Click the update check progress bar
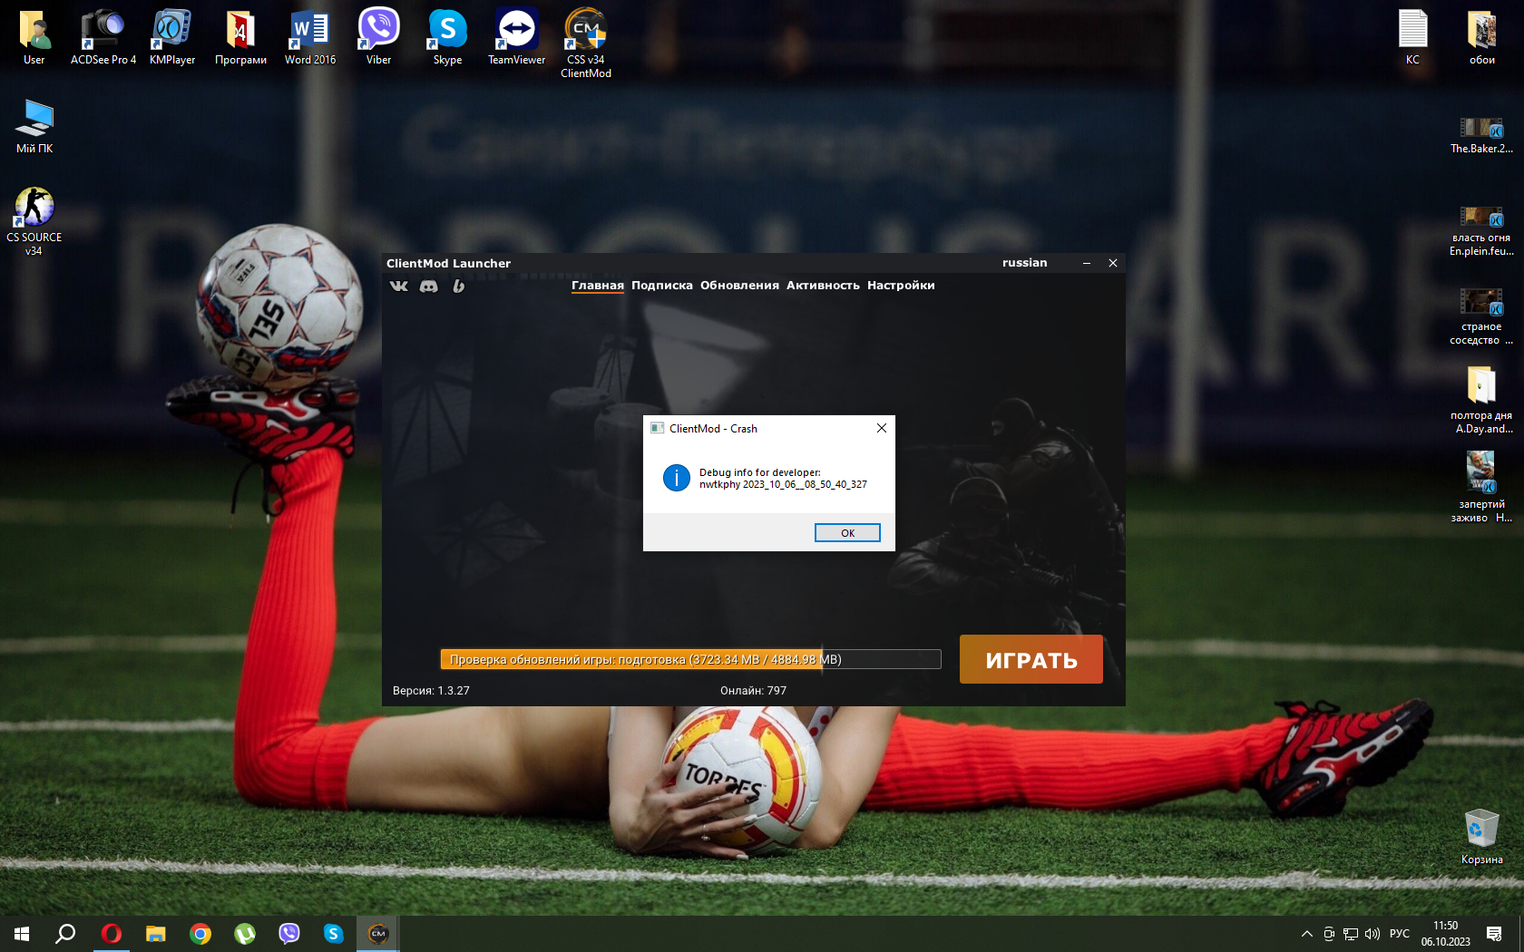 click(x=690, y=659)
